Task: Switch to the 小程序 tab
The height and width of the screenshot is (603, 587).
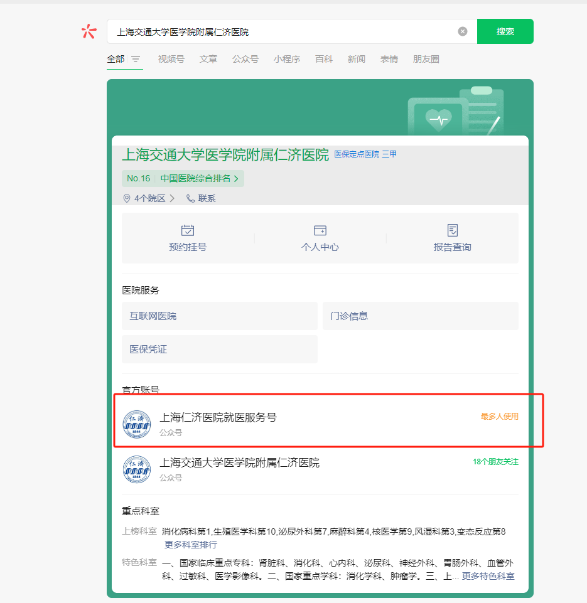Action: click(286, 59)
